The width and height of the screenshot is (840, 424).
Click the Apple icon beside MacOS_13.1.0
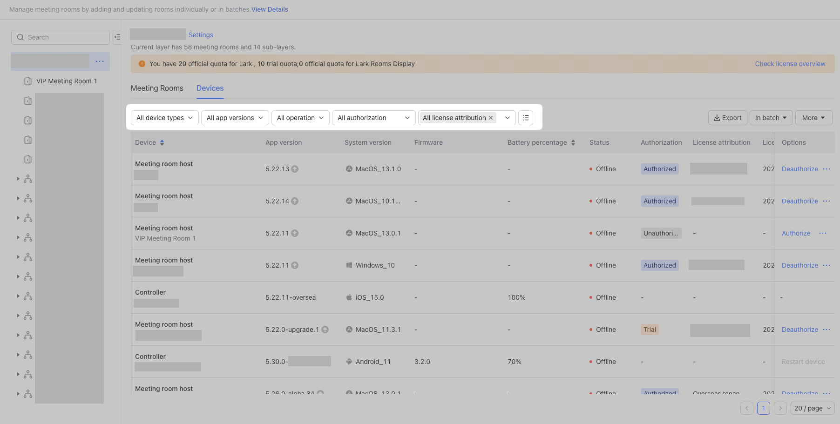point(349,169)
